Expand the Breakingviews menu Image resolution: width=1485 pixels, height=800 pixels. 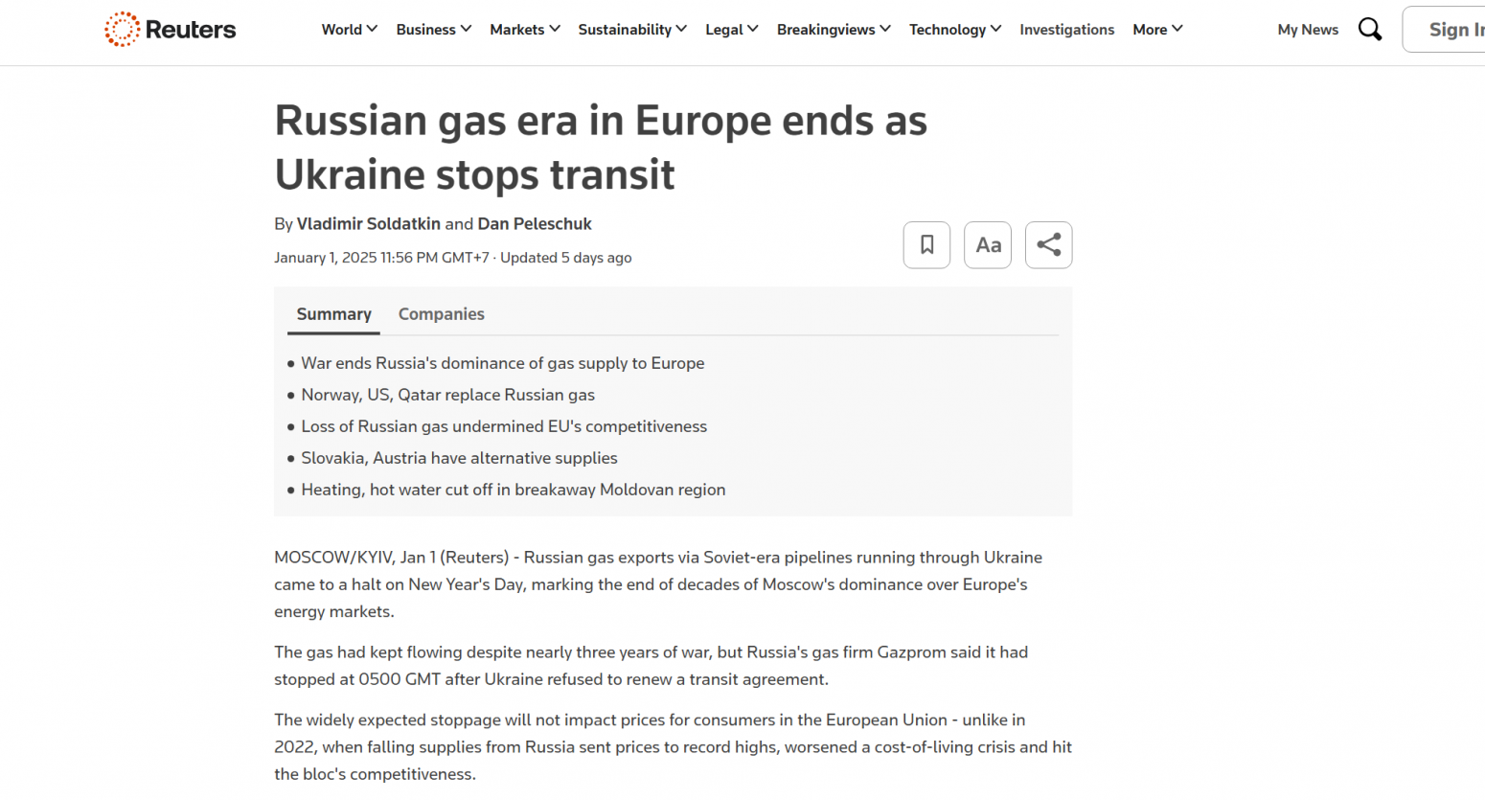coord(834,30)
